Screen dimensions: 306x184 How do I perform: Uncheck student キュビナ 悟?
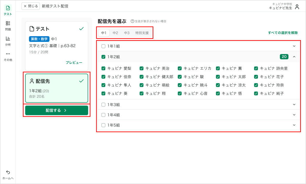coord(218,94)
